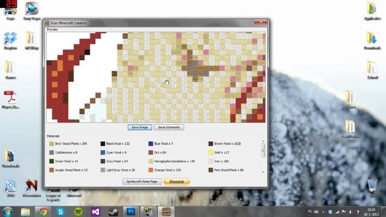Open the folder icon beside the Dropbox shortcut

[x=31, y=40]
